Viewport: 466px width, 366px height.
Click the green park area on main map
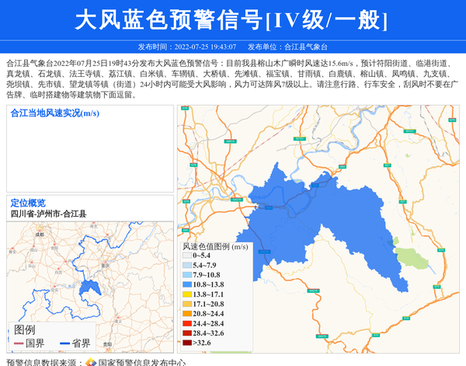[407, 256]
